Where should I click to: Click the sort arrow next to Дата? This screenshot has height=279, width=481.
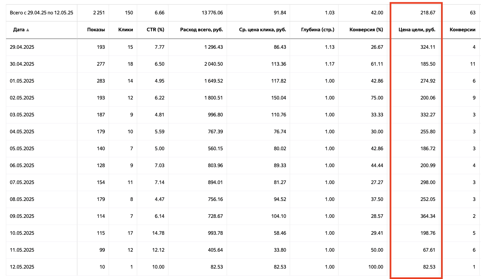point(28,30)
